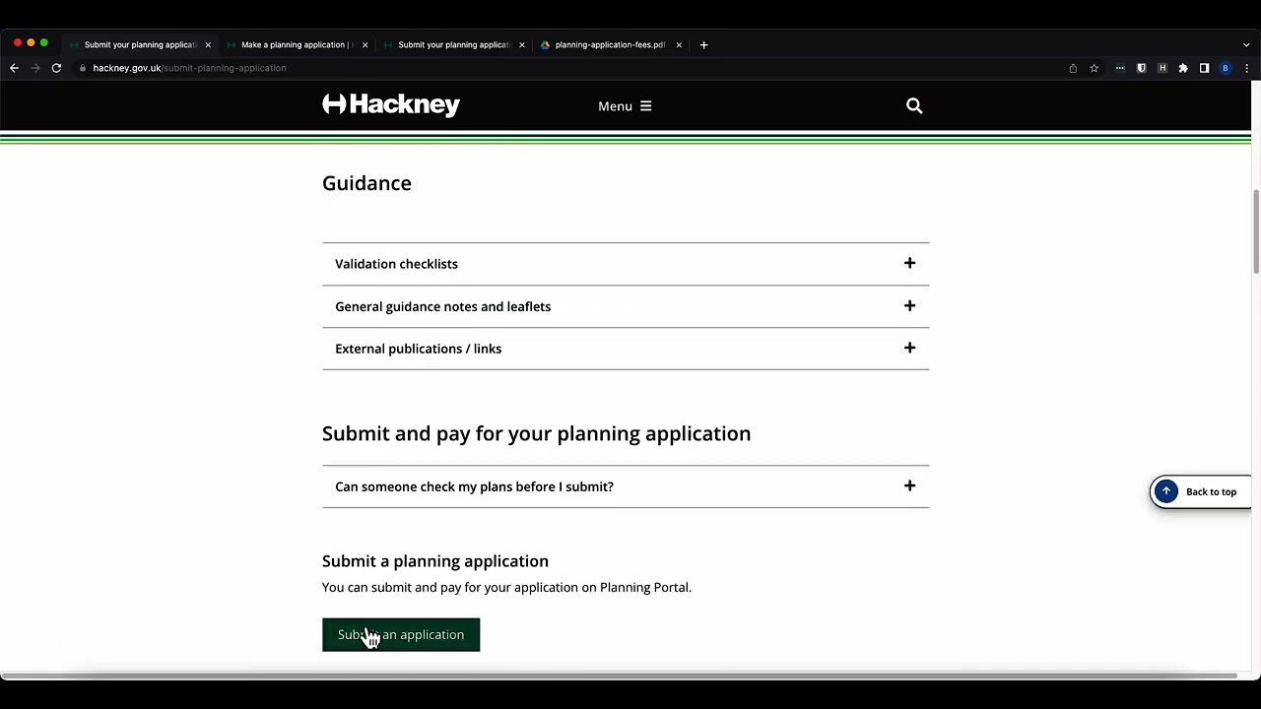
Task: Click the Hackney logo
Action: (x=391, y=105)
